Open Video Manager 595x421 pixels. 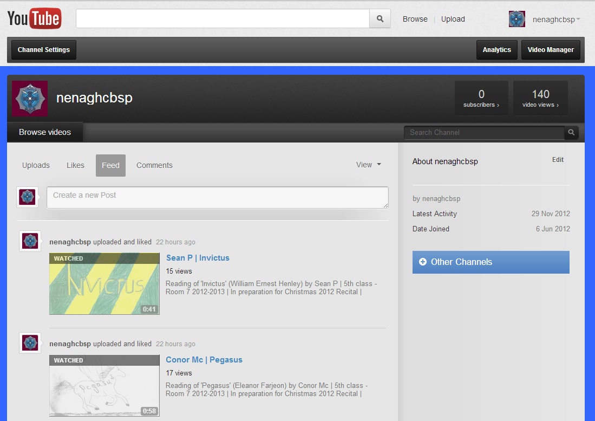pos(551,50)
